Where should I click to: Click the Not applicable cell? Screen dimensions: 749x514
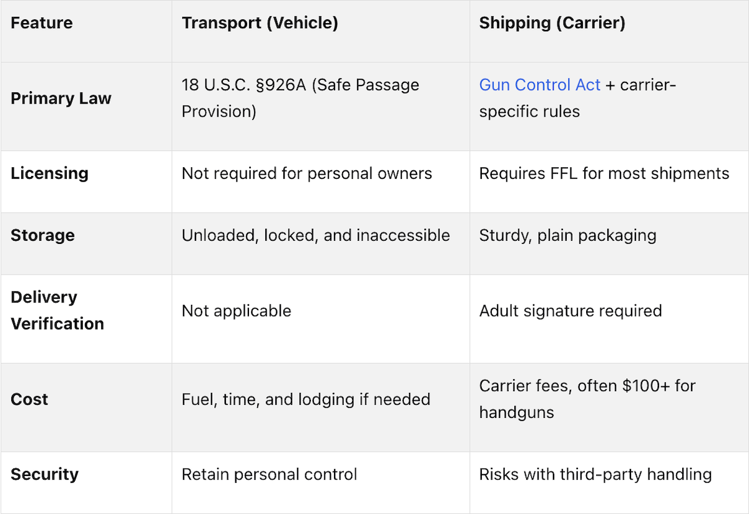[236, 311]
